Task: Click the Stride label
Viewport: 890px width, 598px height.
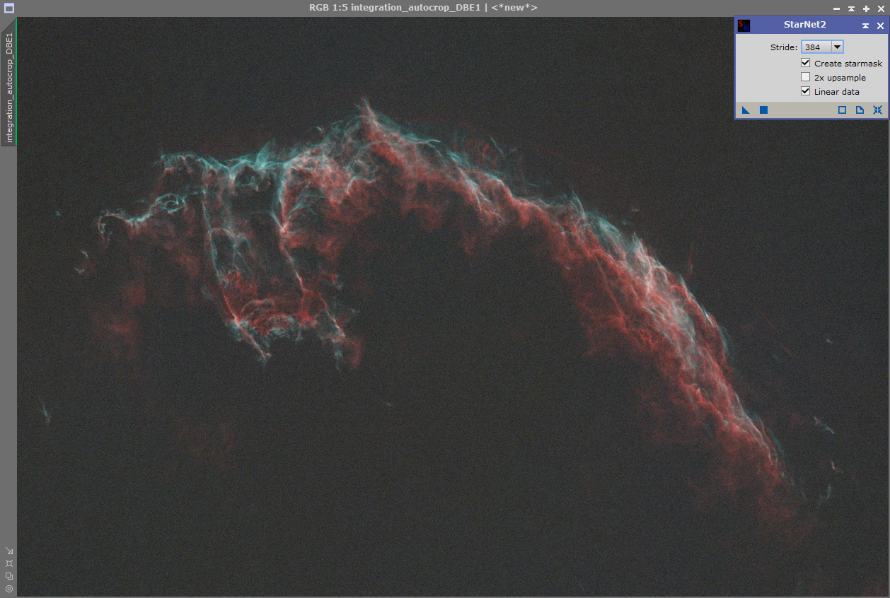Action: click(784, 47)
